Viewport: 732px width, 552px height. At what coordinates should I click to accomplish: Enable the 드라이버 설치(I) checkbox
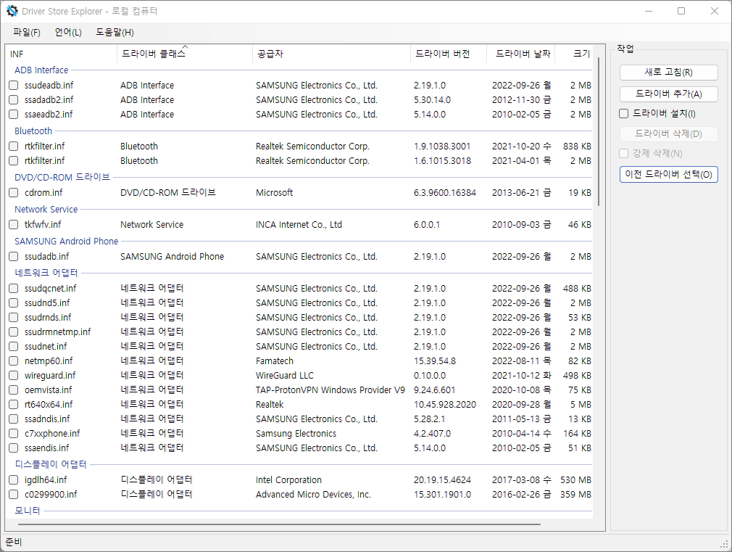pos(624,114)
